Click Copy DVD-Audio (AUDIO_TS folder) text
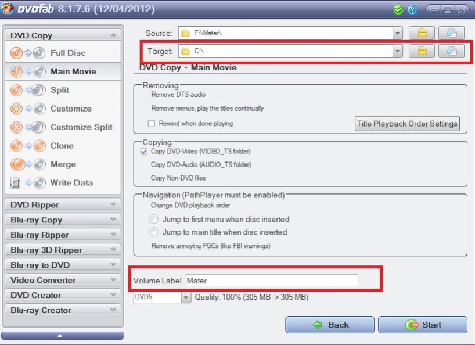The height and width of the screenshot is (345, 475). [x=201, y=165]
